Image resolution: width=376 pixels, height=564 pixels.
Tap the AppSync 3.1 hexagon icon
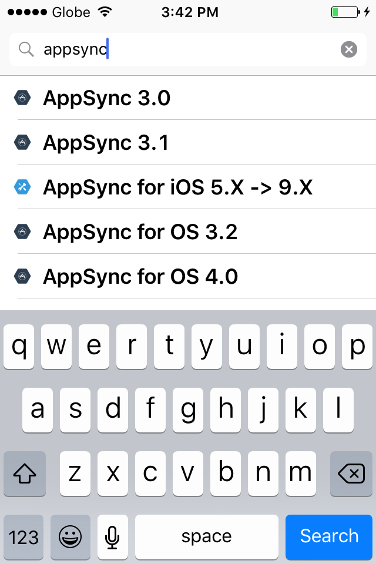[x=22, y=142]
